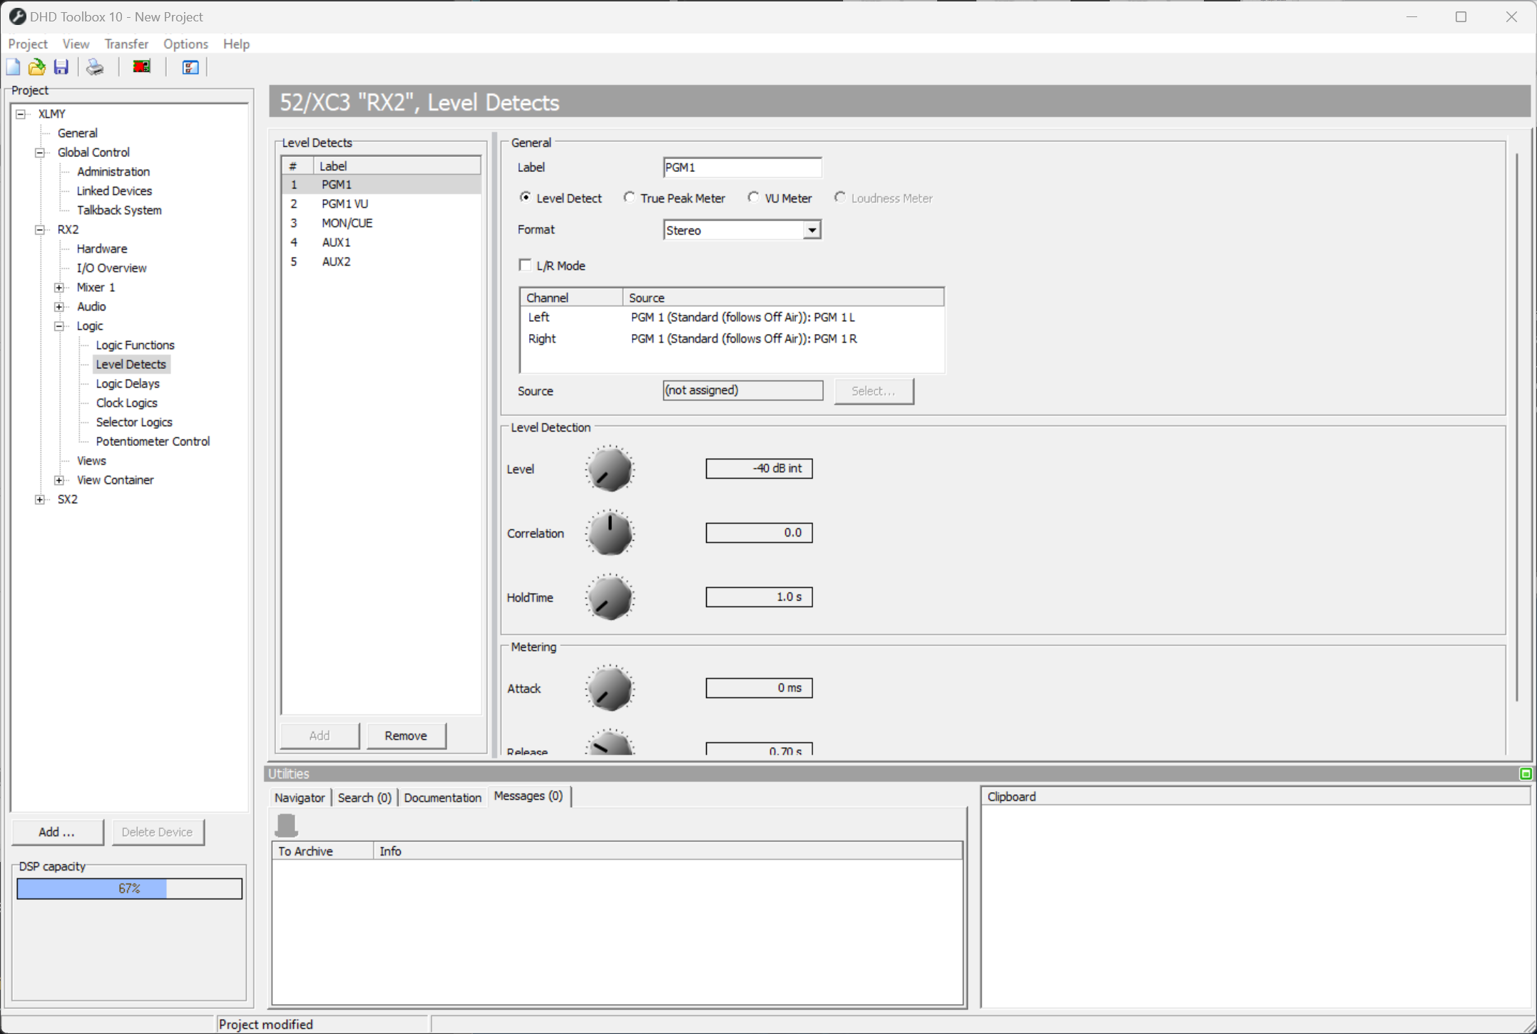This screenshot has width=1537, height=1034.
Task: Save the current project
Action: click(x=61, y=66)
